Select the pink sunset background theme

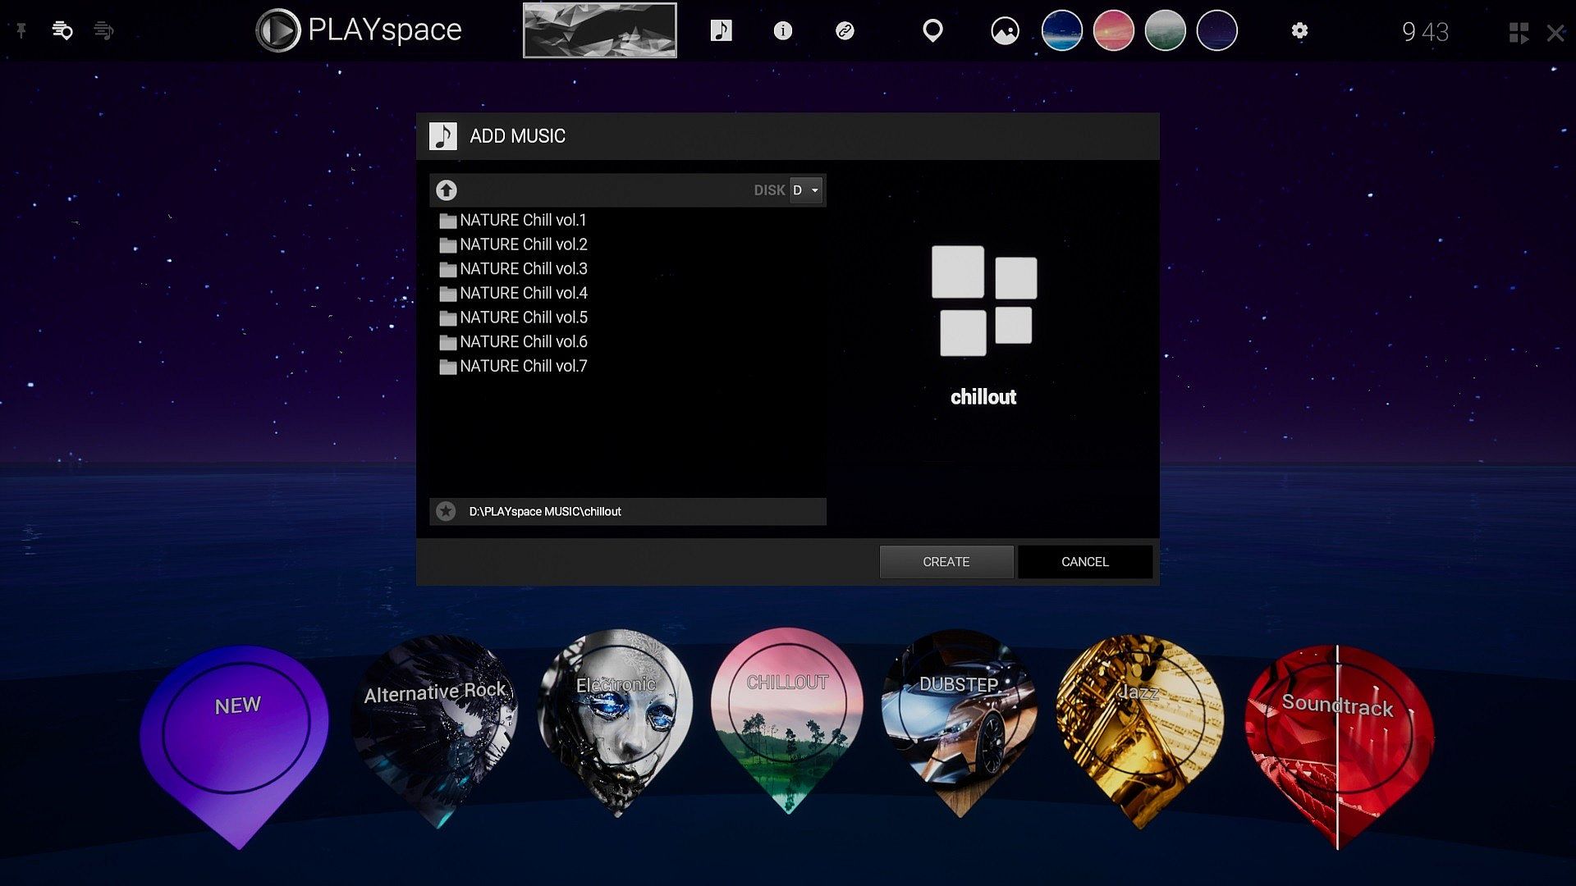[1113, 31]
